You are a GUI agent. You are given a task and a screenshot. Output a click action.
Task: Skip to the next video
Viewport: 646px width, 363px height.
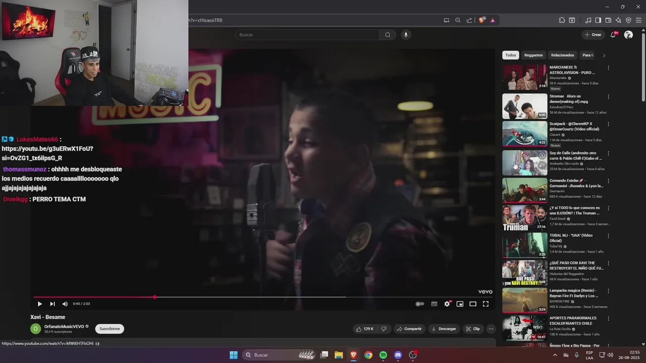click(x=52, y=304)
